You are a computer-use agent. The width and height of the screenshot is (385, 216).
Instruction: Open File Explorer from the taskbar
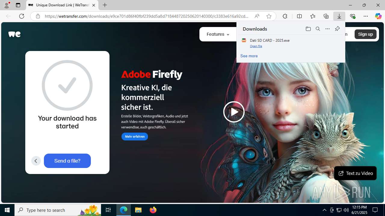(138, 210)
